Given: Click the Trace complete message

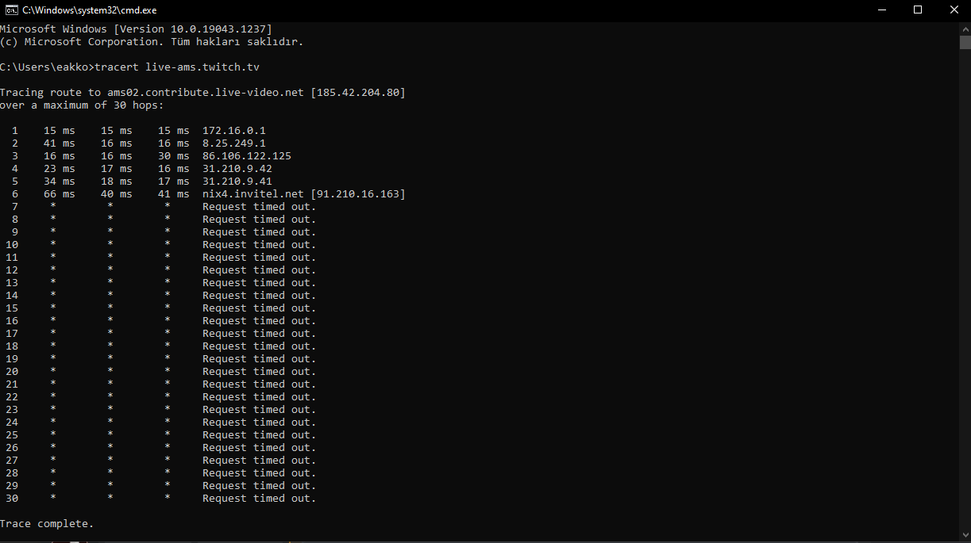Looking at the screenshot, I should [47, 523].
